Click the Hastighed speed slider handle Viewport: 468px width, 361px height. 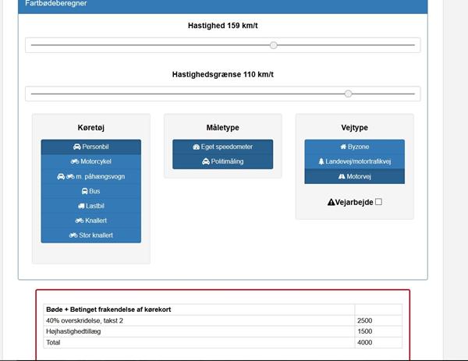pos(274,45)
